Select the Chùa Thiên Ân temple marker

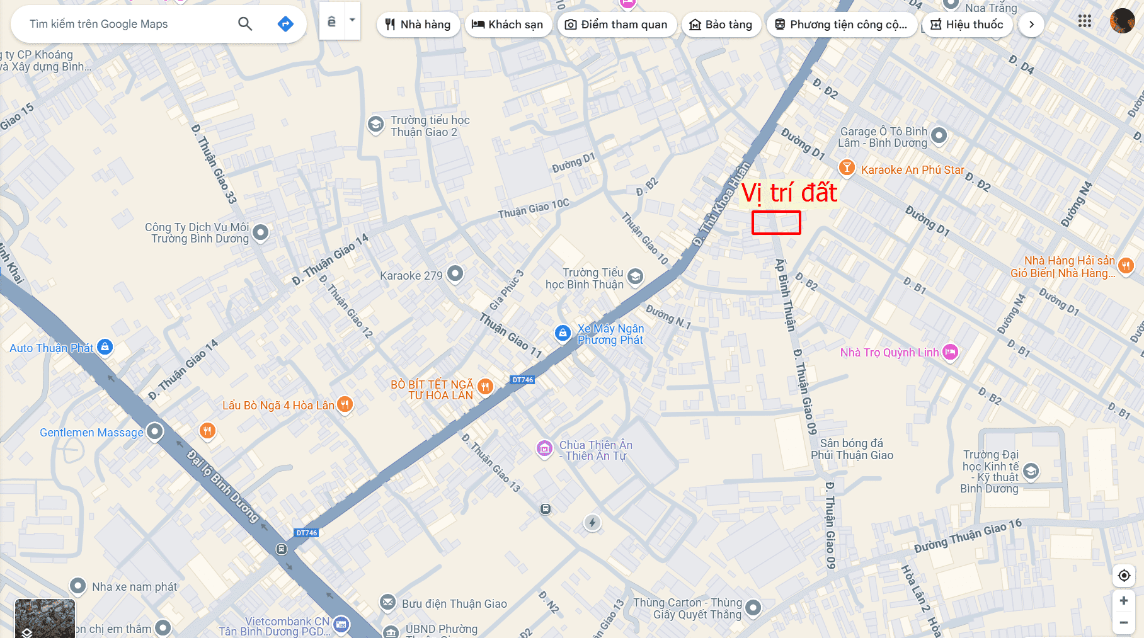click(544, 449)
